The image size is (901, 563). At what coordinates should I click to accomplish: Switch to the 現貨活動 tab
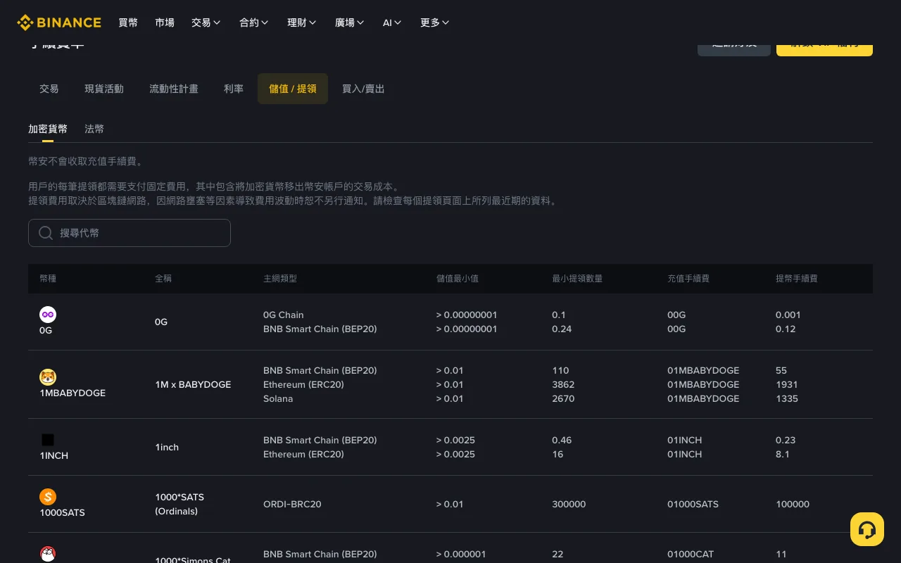pos(104,89)
